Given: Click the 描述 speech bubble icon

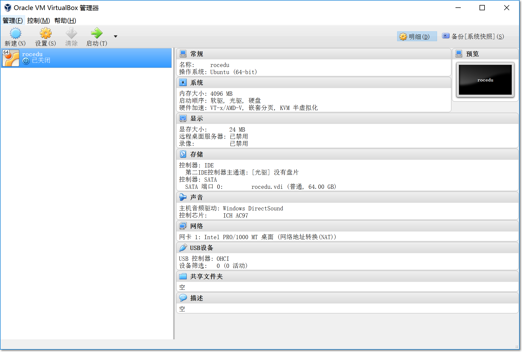Looking at the screenshot, I should click(x=183, y=298).
